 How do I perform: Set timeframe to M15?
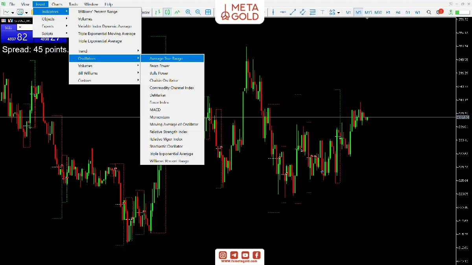[x=368, y=12]
